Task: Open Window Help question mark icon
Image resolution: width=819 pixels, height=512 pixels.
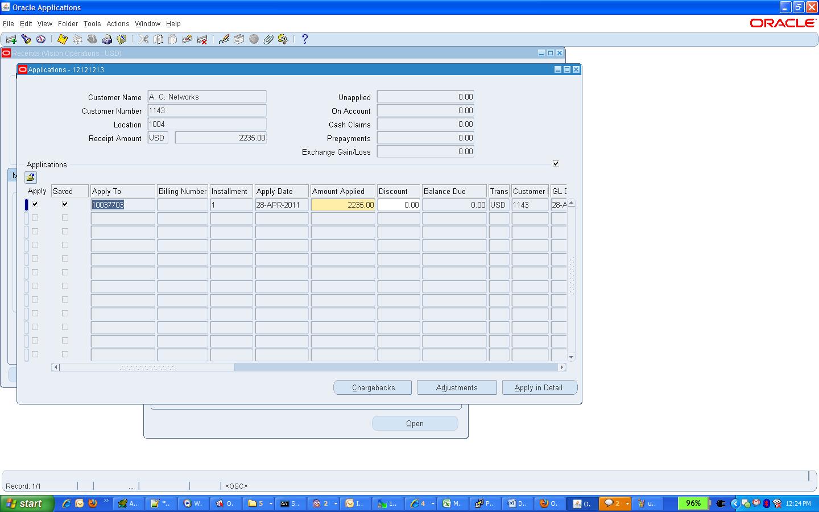Action: tap(305, 39)
